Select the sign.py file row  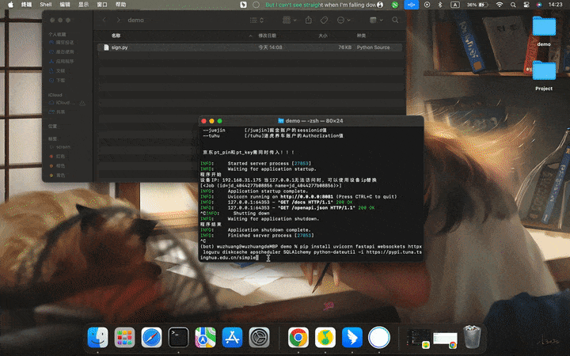pos(250,47)
